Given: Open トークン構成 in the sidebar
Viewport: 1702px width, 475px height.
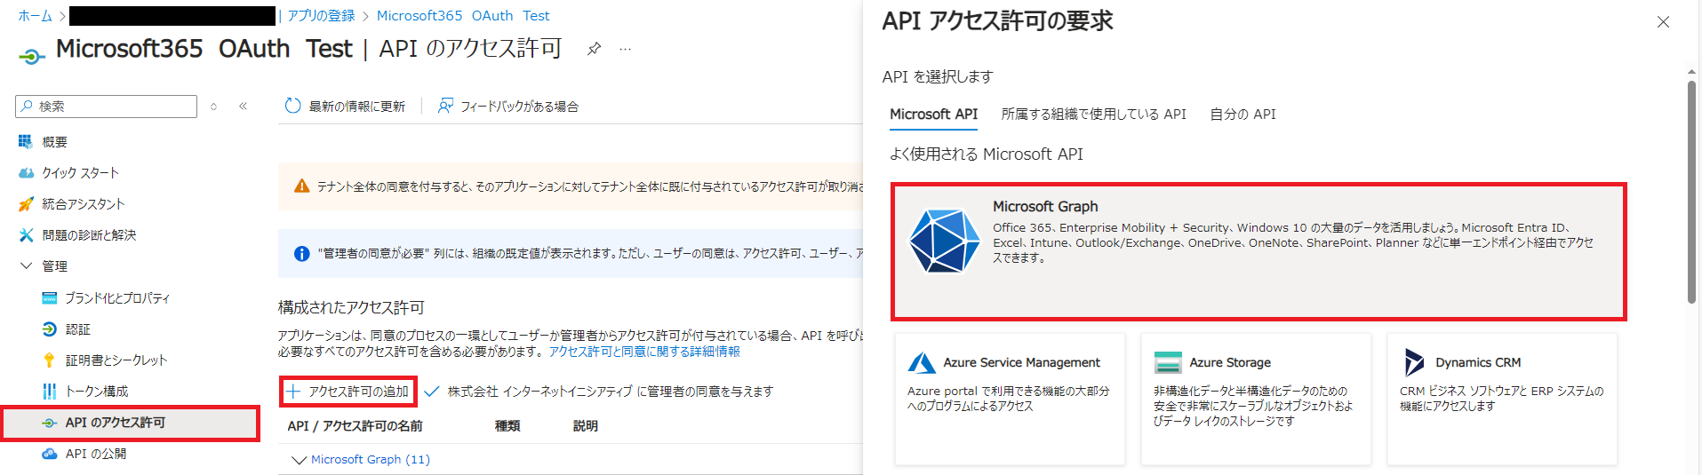Looking at the screenshot, I should pos(97,392).
